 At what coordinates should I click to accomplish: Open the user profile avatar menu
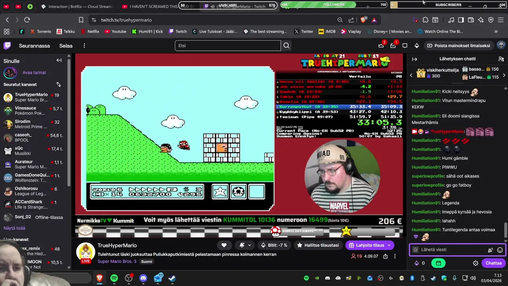click(501, 45)
